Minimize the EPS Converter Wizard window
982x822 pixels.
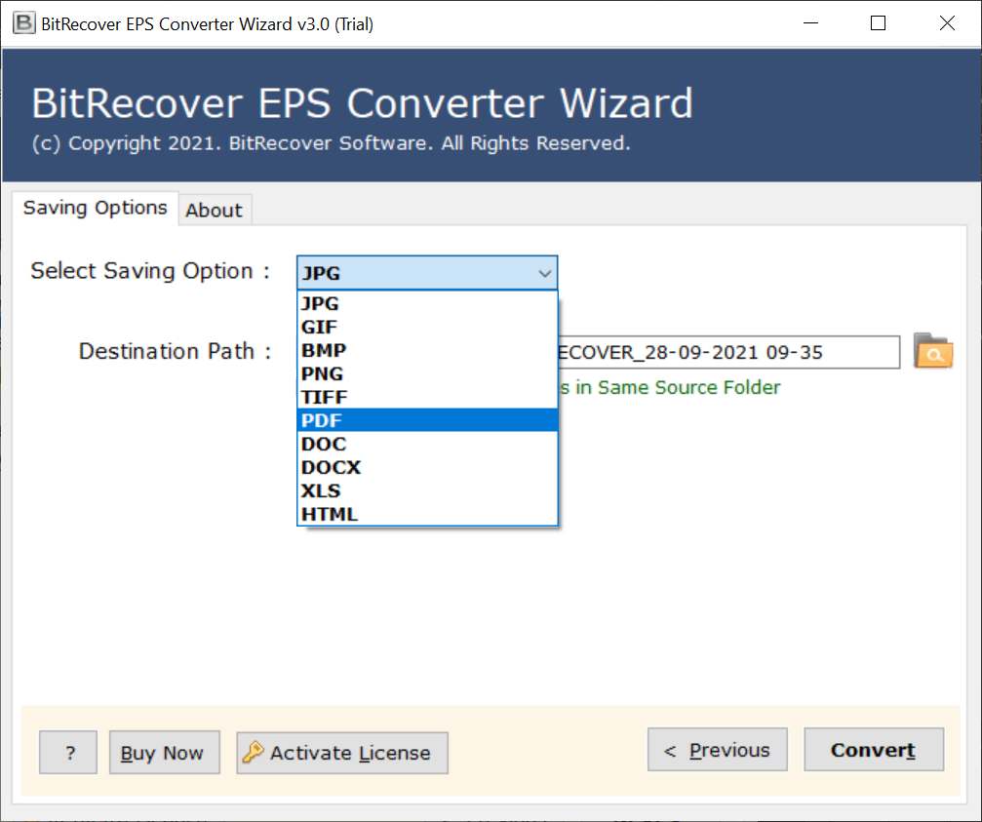[x=811, y=23]
